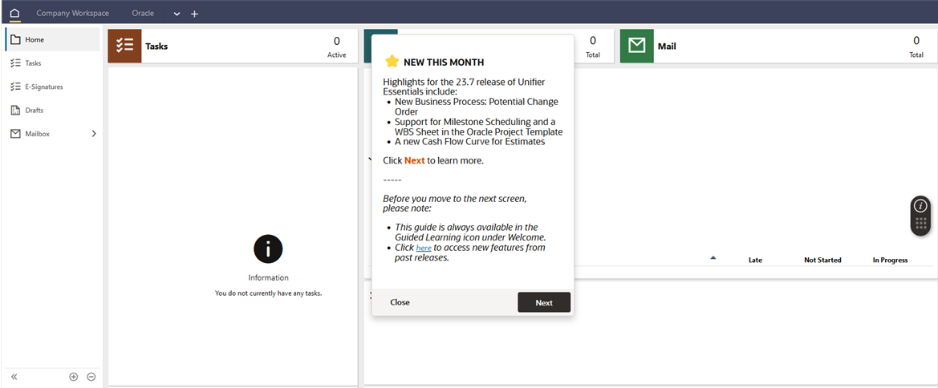Open Tasks in the sidebar

(x=53, y=63)
